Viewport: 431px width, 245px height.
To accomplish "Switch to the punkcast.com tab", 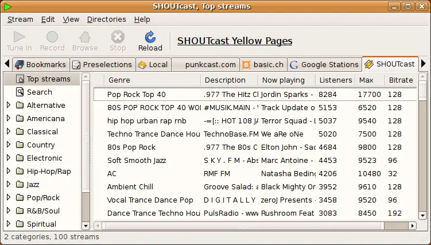I will tap(205, 64).
